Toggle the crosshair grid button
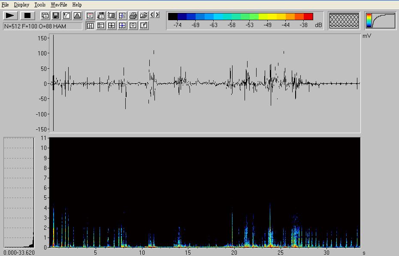 112,26
